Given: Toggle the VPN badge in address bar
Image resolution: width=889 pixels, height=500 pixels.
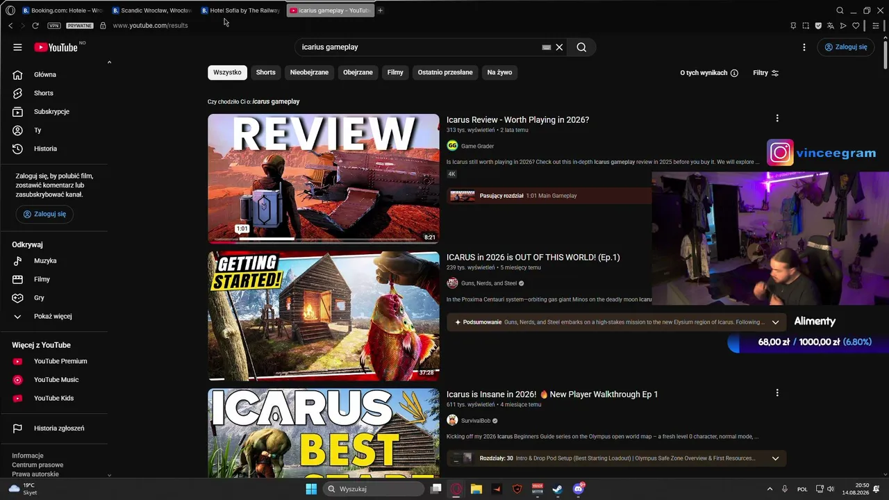Looking at the screenshot, I should coord(54,26).
